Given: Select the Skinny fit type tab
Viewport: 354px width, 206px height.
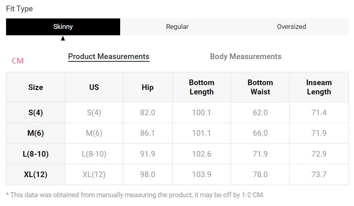Looking at the screenshot, I should click(63, 27).
